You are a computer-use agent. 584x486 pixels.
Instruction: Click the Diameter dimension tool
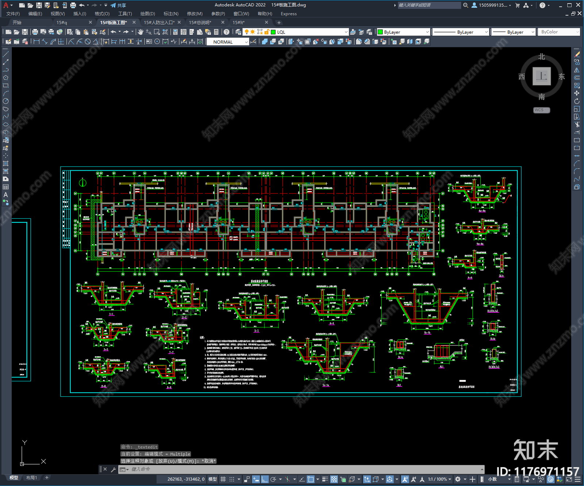[88, 42]
